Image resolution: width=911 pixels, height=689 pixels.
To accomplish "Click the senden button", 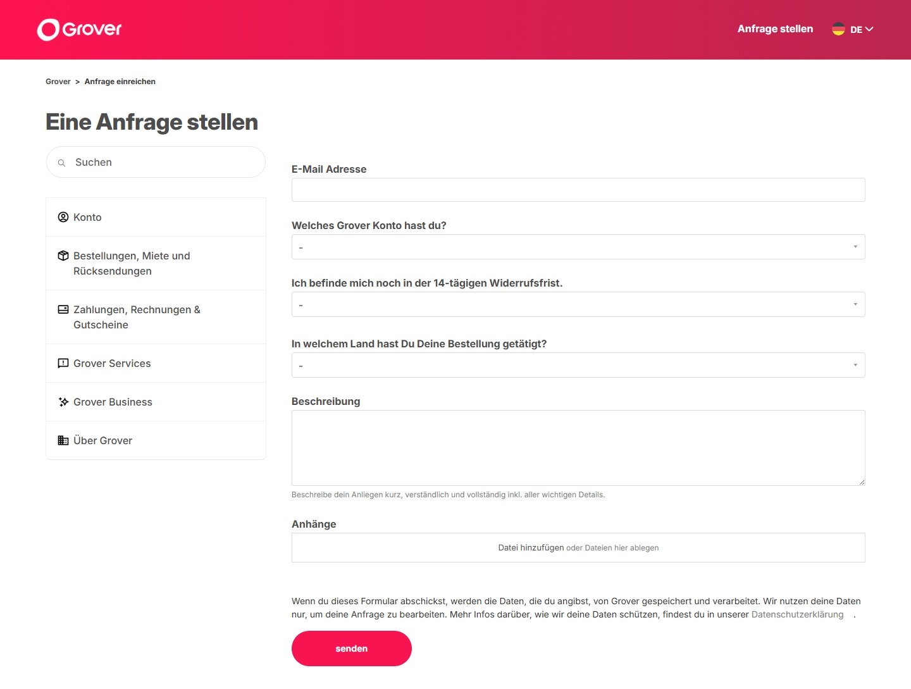I will coord(352,649).
